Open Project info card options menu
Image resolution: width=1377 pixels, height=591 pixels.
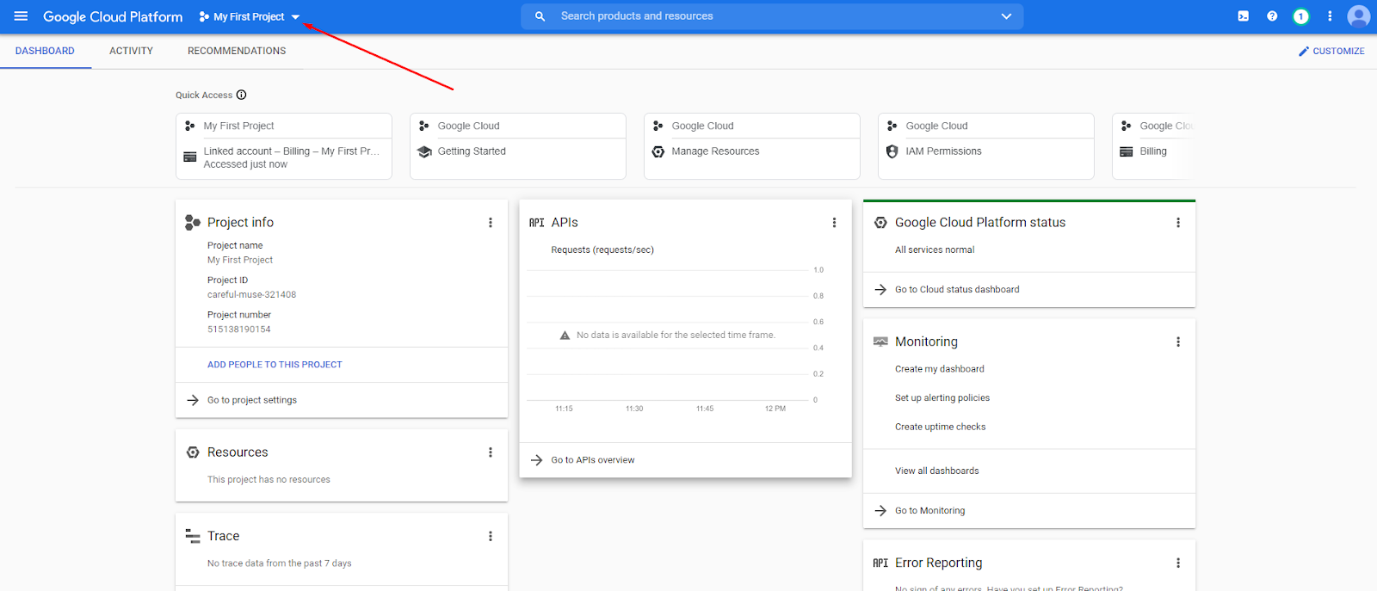(491, 223)
